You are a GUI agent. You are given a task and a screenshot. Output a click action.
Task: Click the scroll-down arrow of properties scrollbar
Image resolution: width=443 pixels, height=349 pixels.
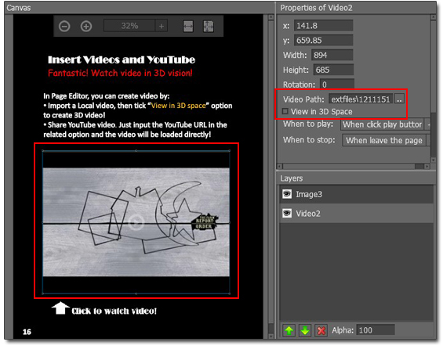pyautogui.click(x=433, y=160)
